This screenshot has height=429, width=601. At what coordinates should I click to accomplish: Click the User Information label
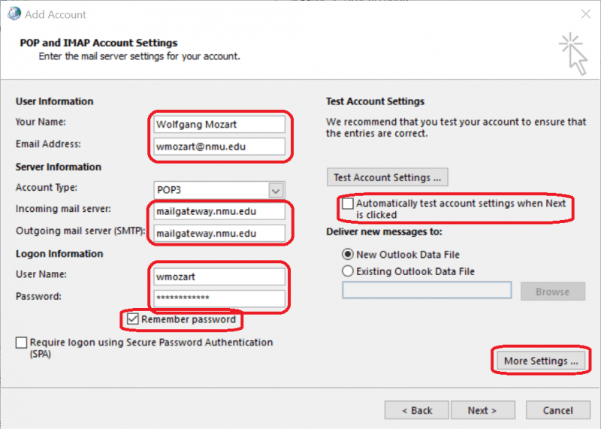pyautogui.click(x=54, y=101)
